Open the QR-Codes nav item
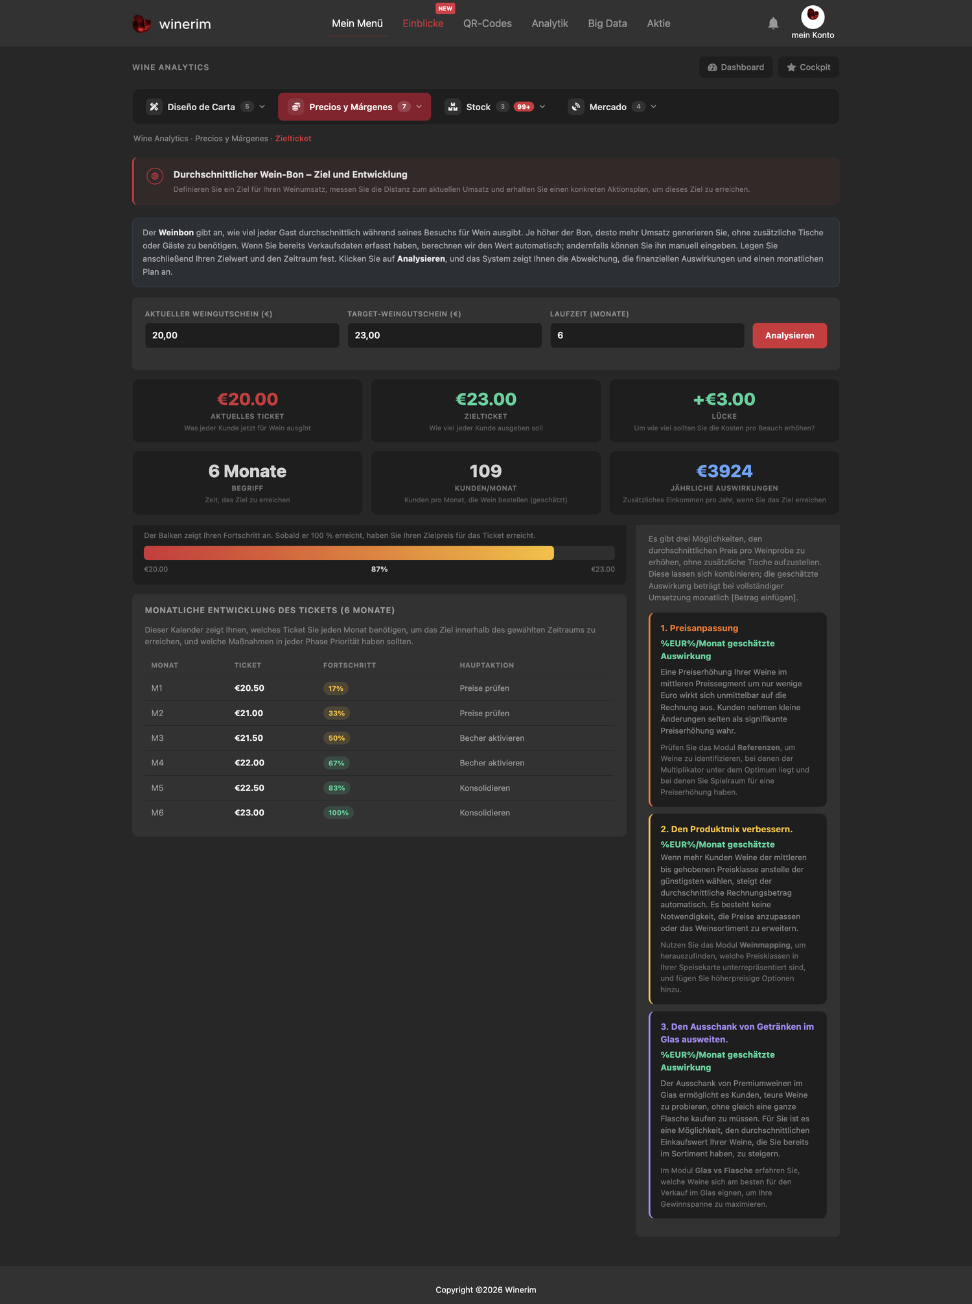This screenshot has width=972, height=1304. [x=487, y=23]
